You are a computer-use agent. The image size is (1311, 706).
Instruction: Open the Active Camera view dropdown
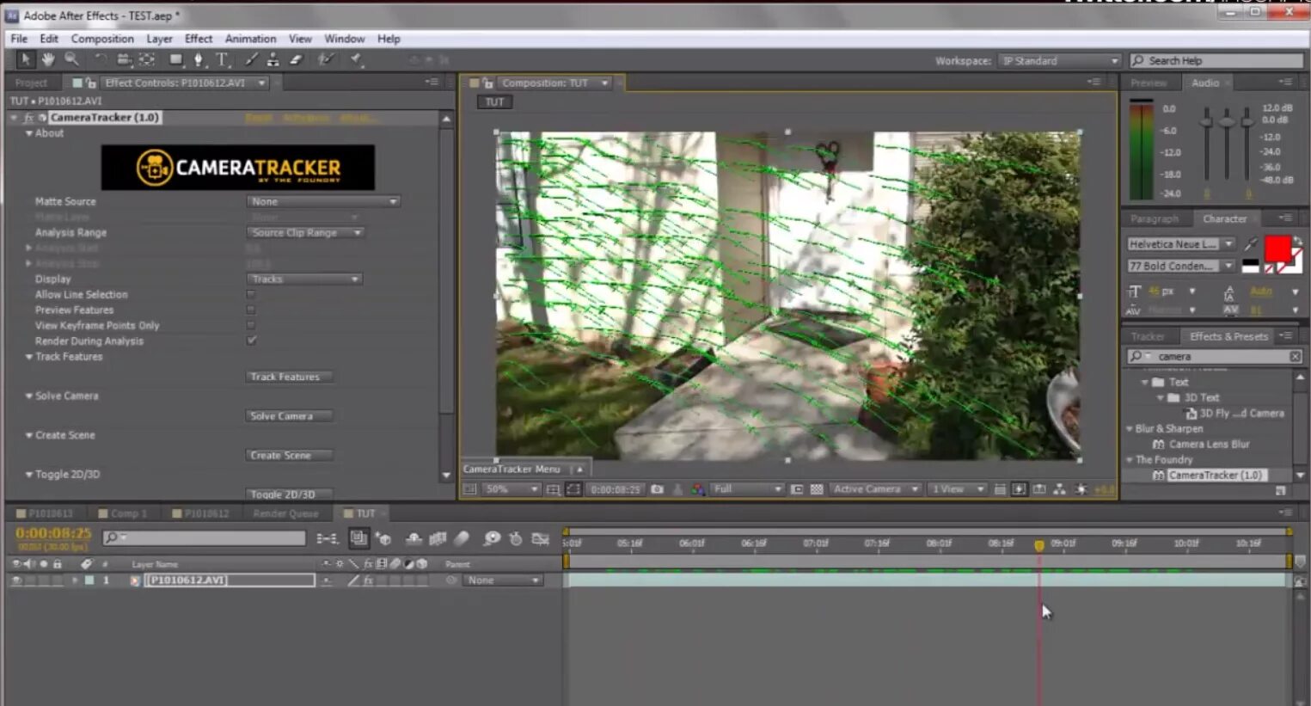point(874,488)
